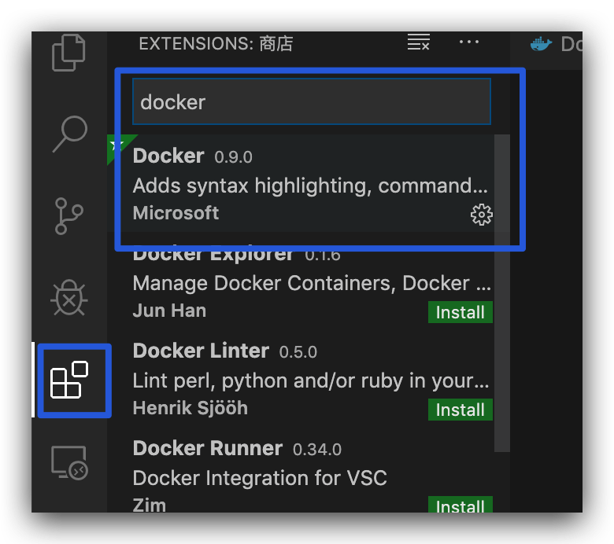The image size is (614, 544).
Task: Click the docker extension search field
Action: point(311,102)
